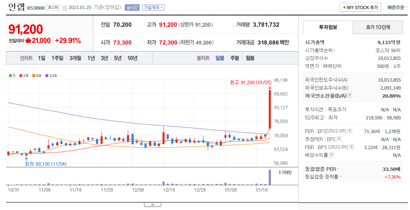Click the arrow icon beside 시가총액순위
Viewport: 410px width, 210px height.
(x=334, y=50)
